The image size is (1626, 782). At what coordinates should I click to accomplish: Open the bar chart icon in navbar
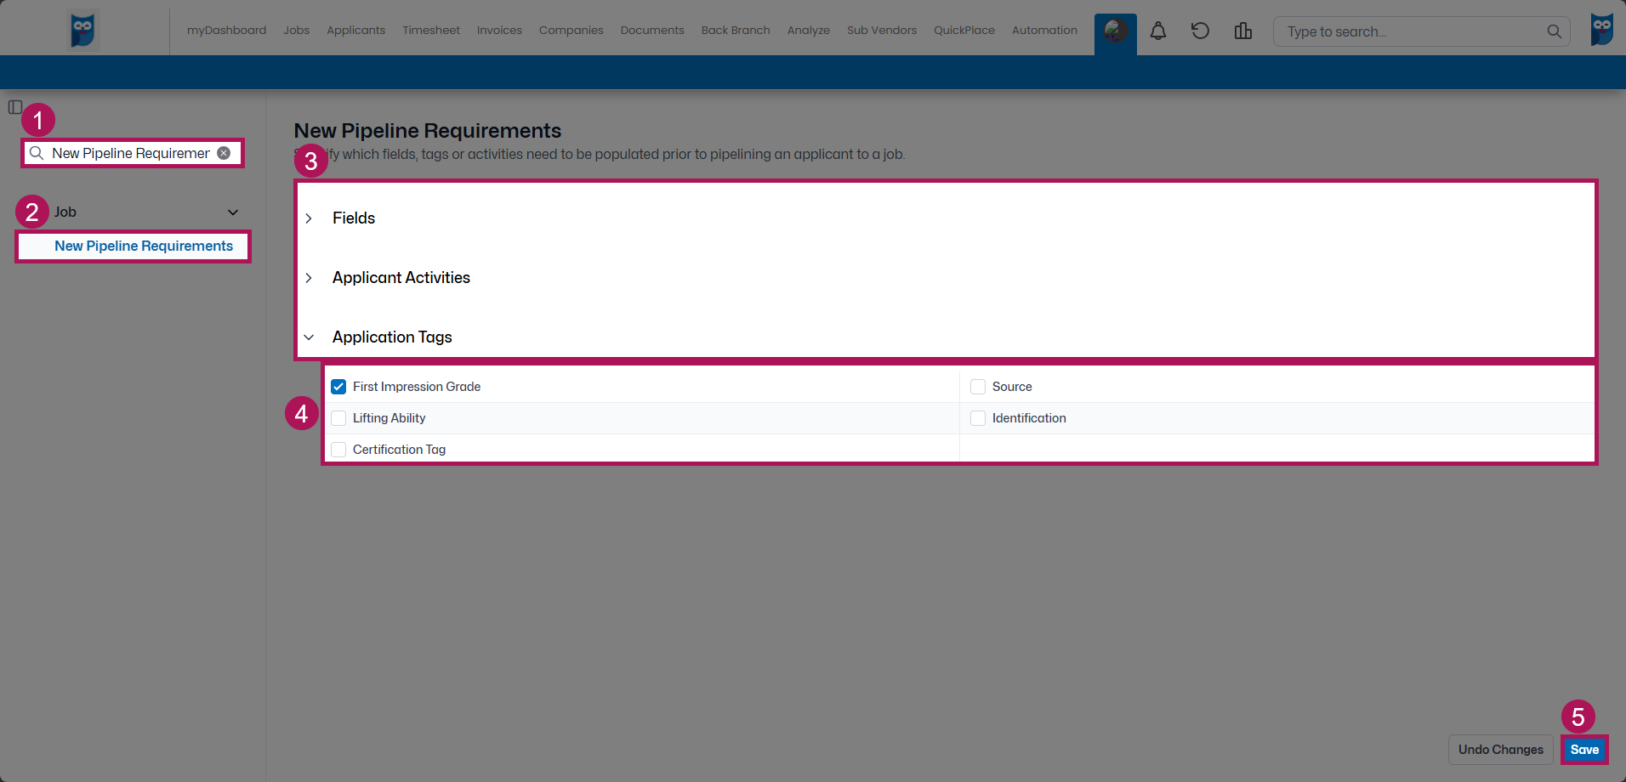tap(1242, 31)
